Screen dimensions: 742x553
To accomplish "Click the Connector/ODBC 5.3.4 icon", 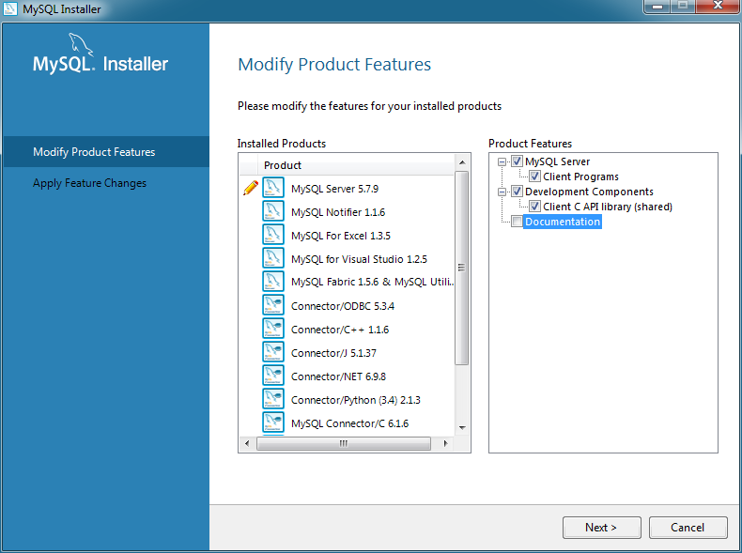I will [273, 304].
